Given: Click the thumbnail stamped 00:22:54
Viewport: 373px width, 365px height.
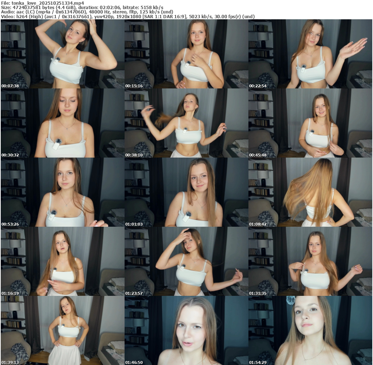Looking at the screenshot, I should pos(310,54).
